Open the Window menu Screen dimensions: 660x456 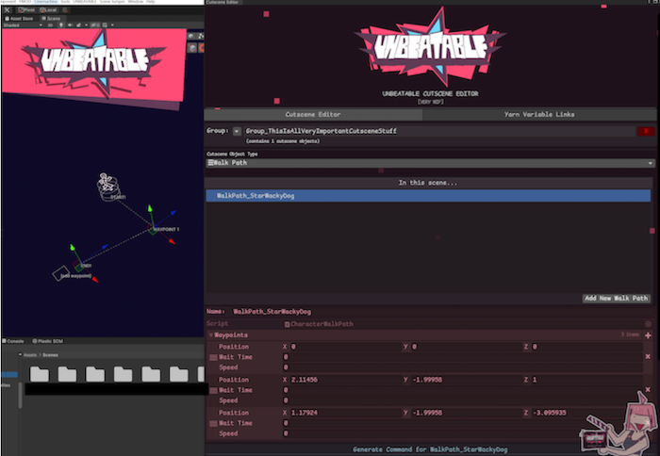tap(136, 2)
